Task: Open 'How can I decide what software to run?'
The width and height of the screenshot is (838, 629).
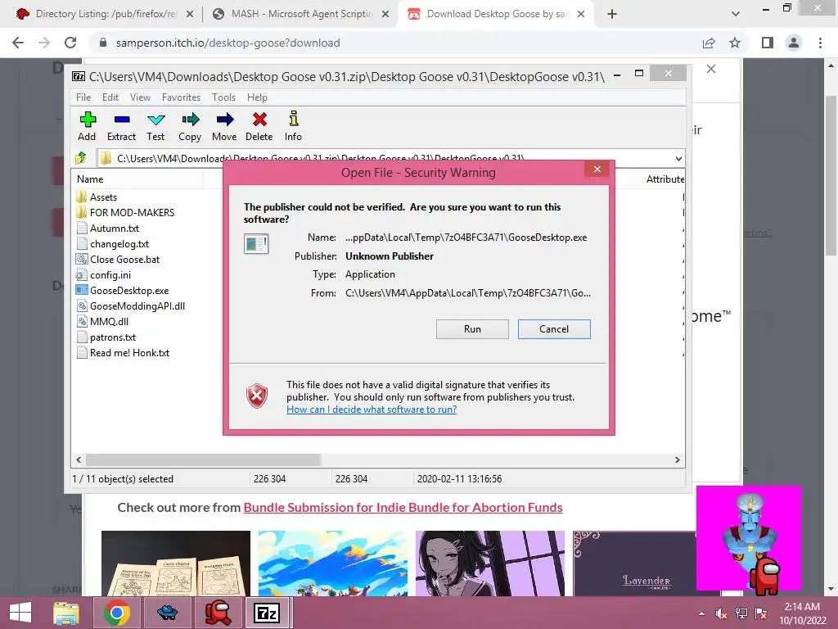Action: pyautogui.click(x=372, y=410)
